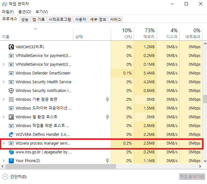This screenshot has width=207, height=184.
Task: Expand the Your Phone(2) group
Action: (4, 161)
